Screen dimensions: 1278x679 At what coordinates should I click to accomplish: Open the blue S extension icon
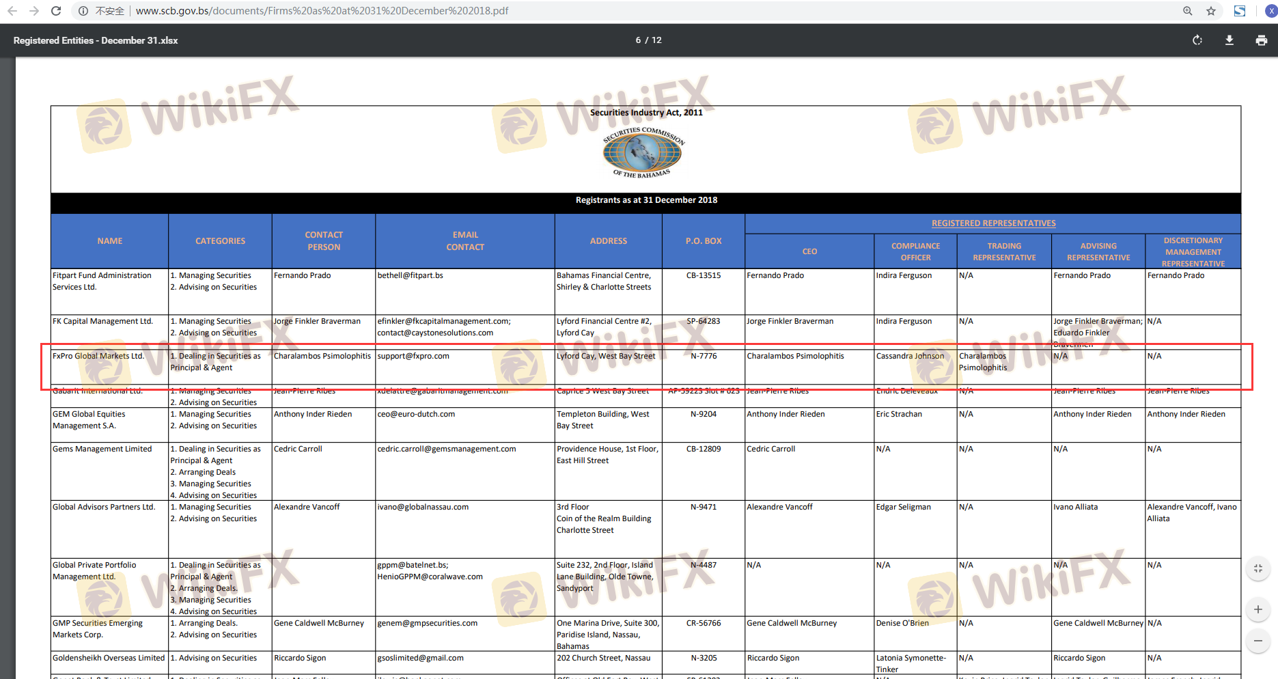(1239, 11)
